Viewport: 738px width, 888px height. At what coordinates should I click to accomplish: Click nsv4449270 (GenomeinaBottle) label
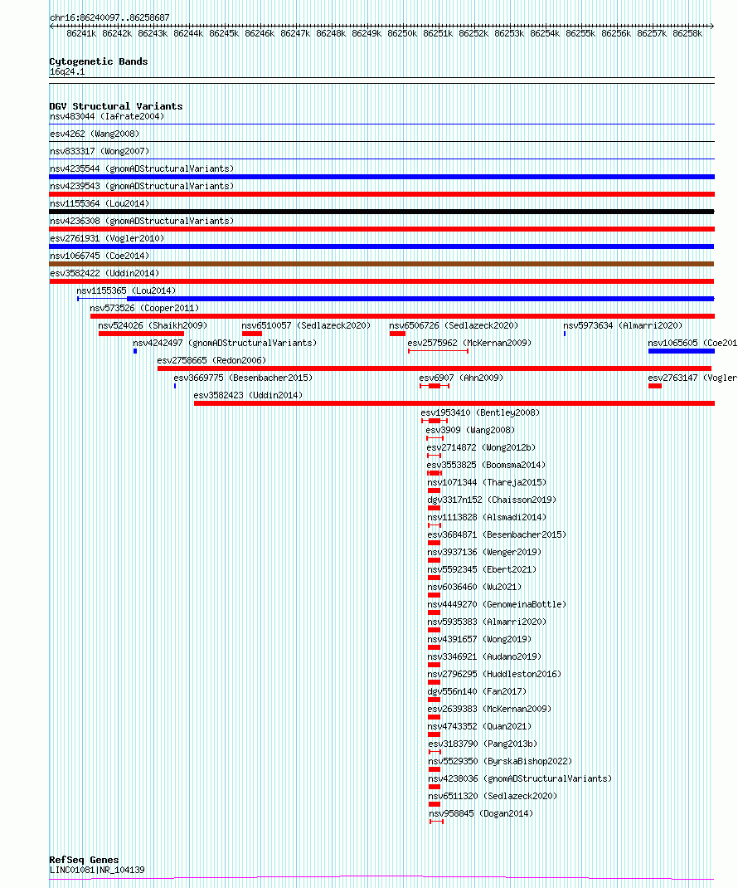(497, 605)
